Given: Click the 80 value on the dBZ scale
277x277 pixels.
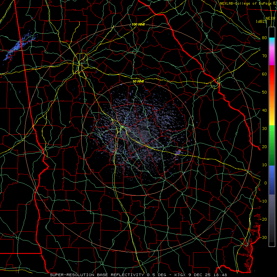Looking at the screenshot, I should (264, 38).
